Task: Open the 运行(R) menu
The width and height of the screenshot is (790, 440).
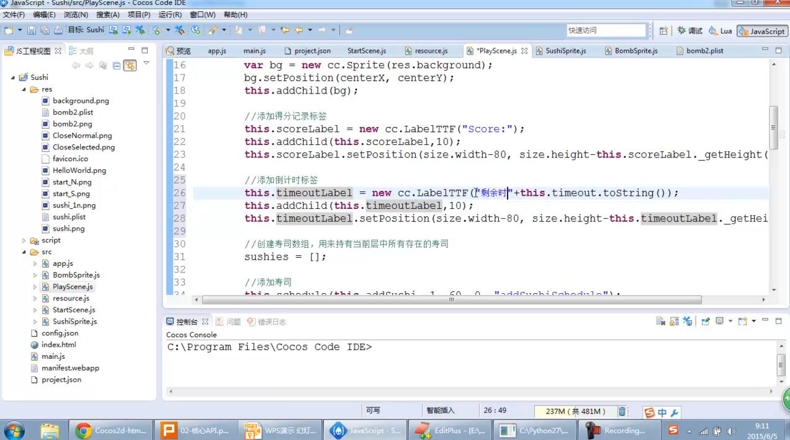Action: [x=169, y=14]
